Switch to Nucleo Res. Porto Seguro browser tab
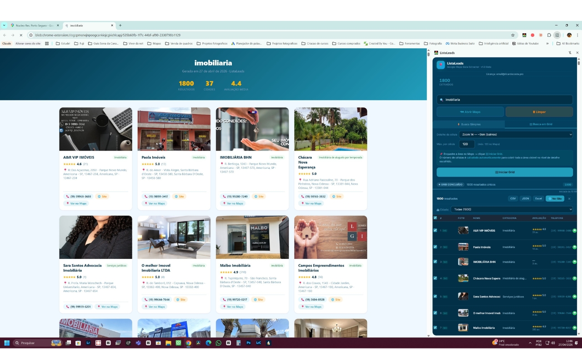Screen dimensions: 582x364 pos(35,25)
